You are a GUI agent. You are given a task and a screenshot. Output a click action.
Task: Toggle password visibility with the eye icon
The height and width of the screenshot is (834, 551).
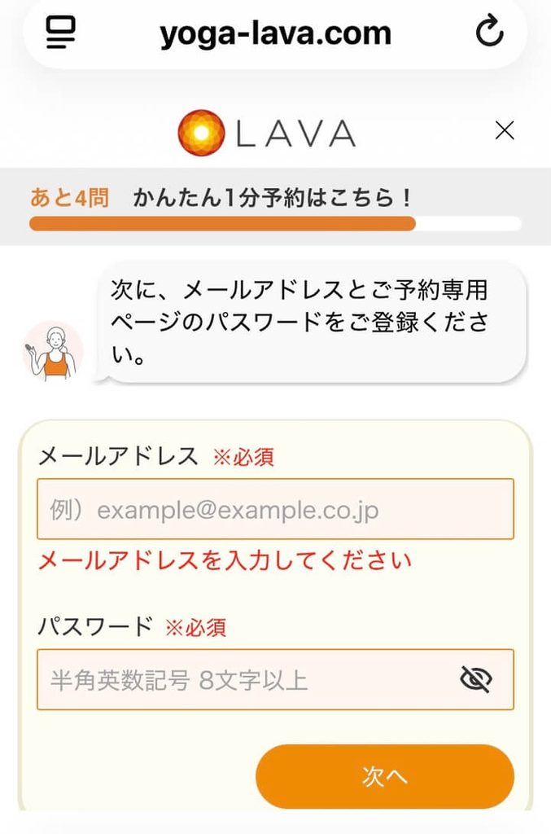(x=475, y=679)
